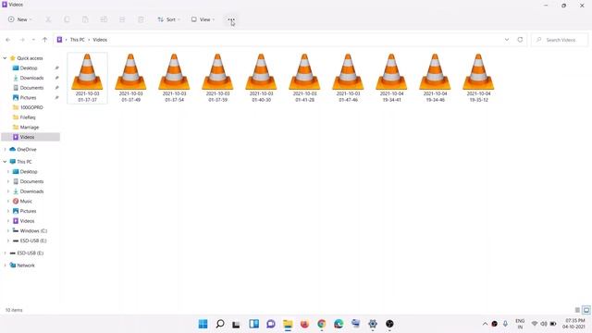592x333 pixels.
Task: Click the Share icon in the toolbar
Action: (x=122, y=19)
